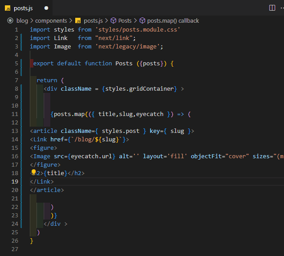Click line number 11 in gutter
284x256 pixels.
15,114
